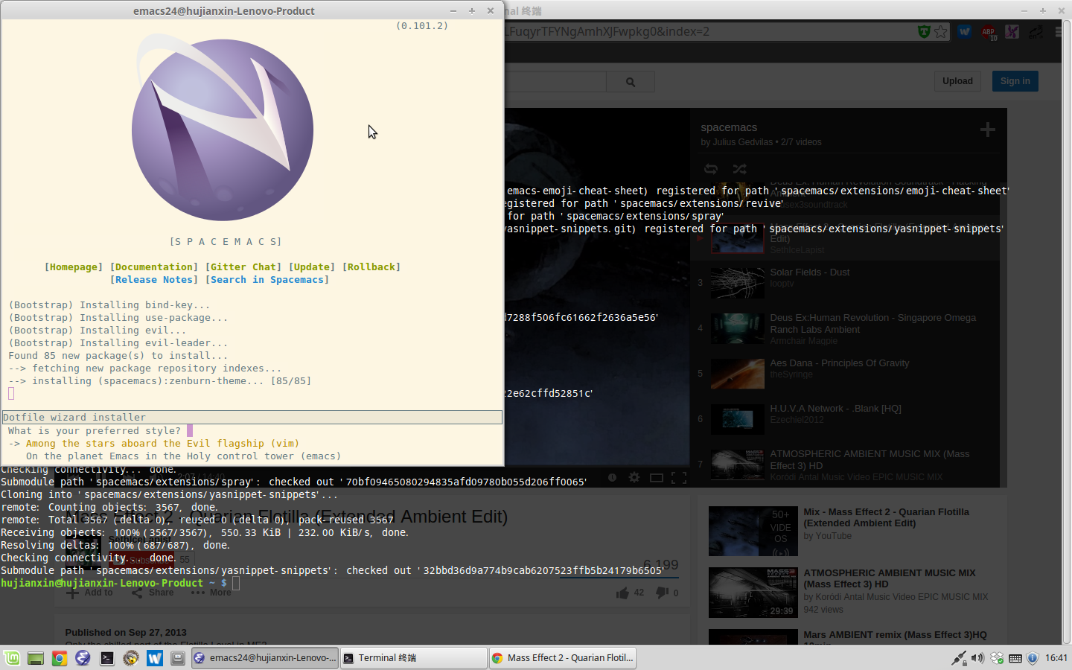Bookmark the page with the star icon

click(x=941, y=31)
